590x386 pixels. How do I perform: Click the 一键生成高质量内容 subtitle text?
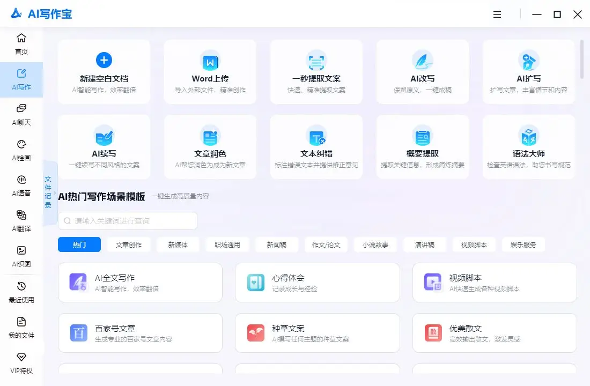[x=180, y=196]
